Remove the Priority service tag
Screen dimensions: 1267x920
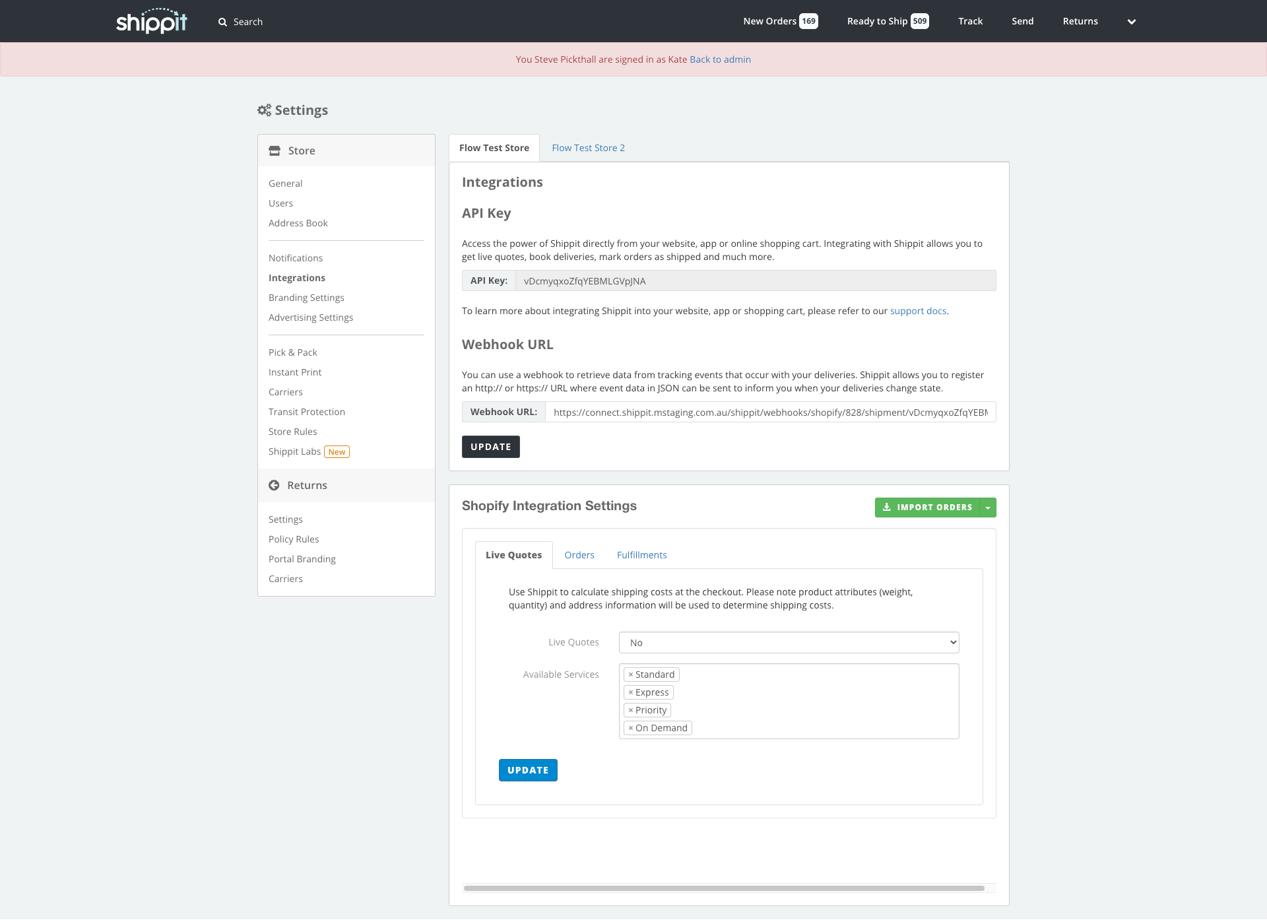pyautogui.click(x=631, y=710)
